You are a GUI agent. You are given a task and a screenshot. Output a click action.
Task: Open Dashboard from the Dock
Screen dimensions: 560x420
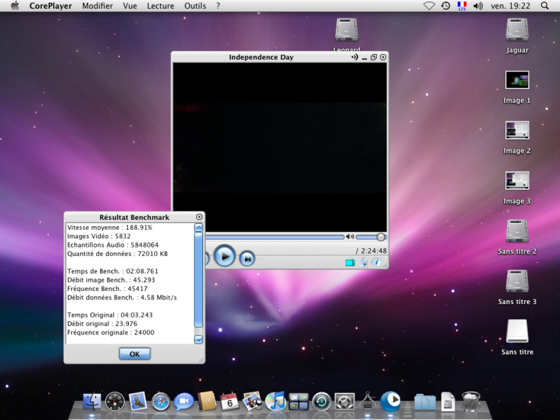115,402
